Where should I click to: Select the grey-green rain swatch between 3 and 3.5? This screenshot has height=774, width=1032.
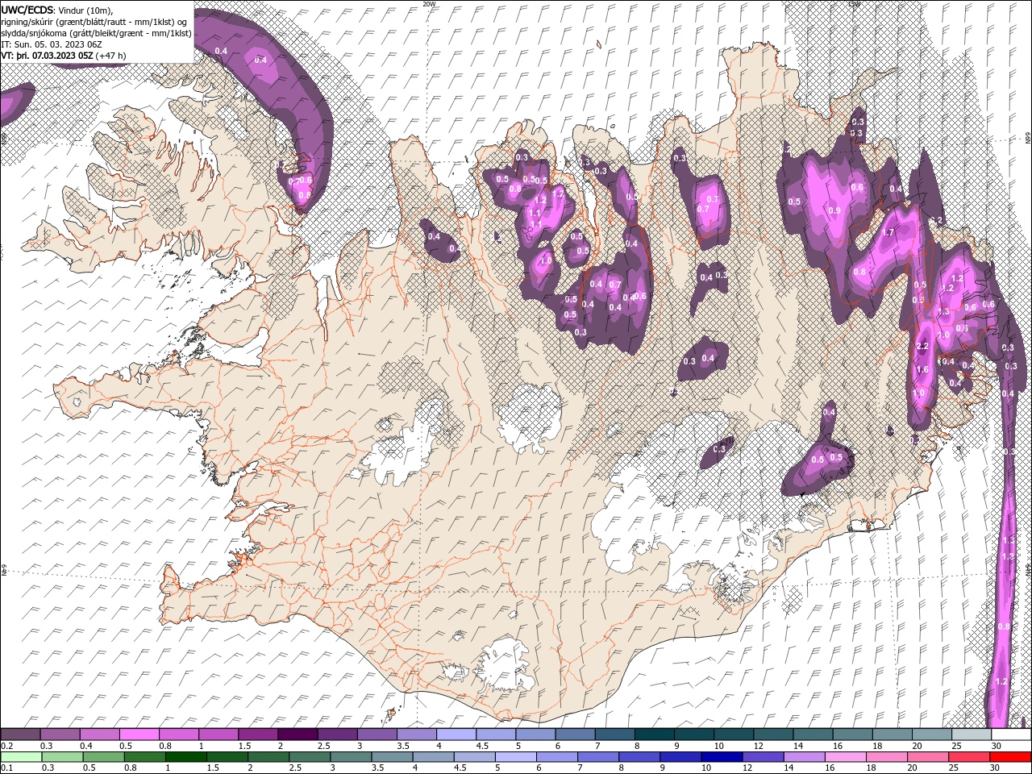pos(350,757)
